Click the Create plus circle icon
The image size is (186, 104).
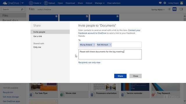tap(31, 3)
